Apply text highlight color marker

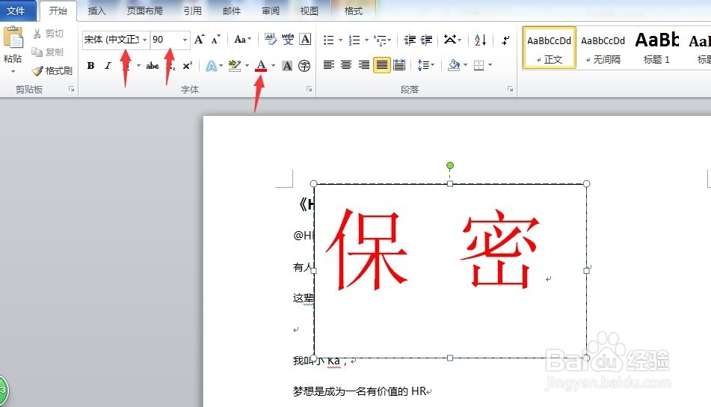(235, 67)
